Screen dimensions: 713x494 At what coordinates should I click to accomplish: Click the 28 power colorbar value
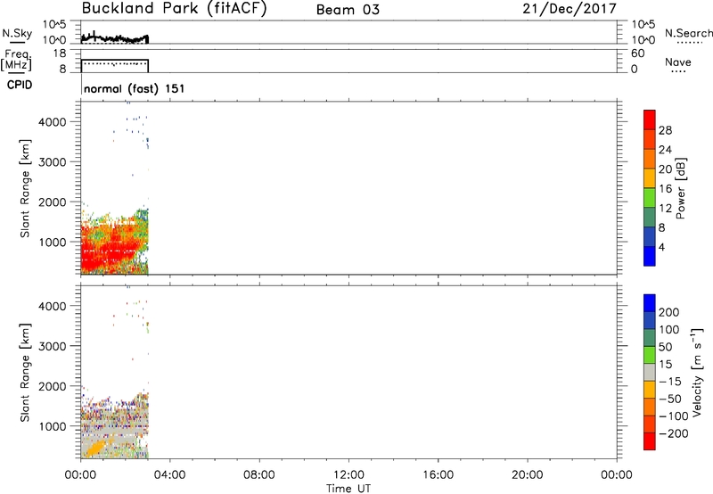(x=665, y=130)
